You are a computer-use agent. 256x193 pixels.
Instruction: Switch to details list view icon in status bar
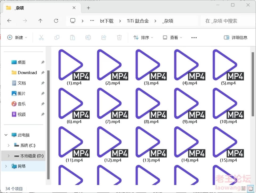point(243,188)
